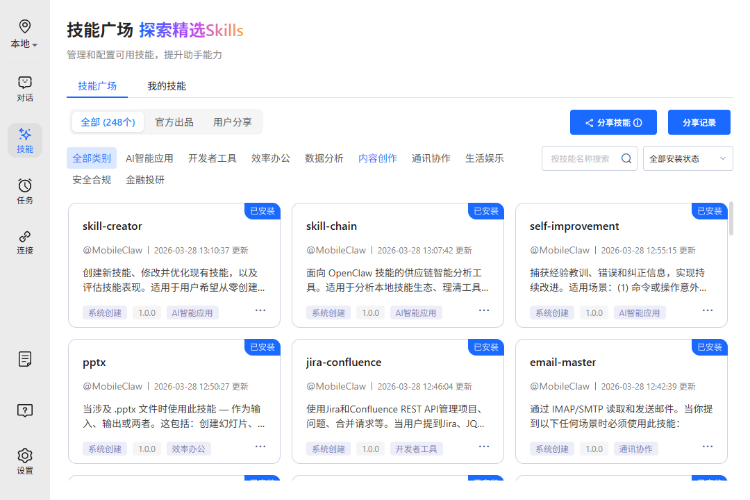This screenshot has width=750, height=500.
Task: Click the 分享记录 button
Action: (699, 122)
